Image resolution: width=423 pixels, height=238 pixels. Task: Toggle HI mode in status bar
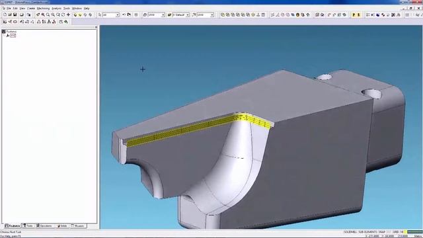click(402, 232)
